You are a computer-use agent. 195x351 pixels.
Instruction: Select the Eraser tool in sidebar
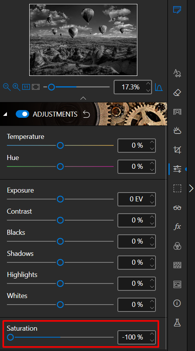pyautogui.click(x=177, y=93)
